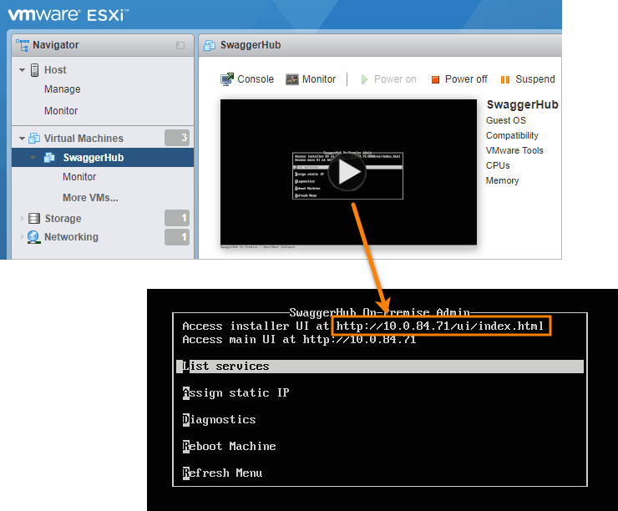The image size is (618, 511).
Task: Click the Storage datastore icon
Action: 34,218
